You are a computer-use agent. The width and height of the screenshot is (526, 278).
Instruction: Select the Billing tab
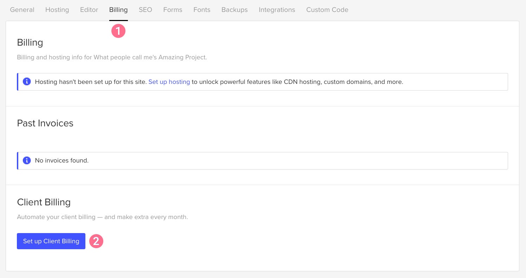point(118,10)
